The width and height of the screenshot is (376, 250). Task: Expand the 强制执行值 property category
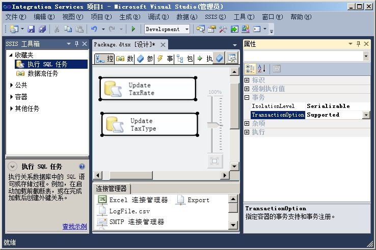tap(247, 89)
